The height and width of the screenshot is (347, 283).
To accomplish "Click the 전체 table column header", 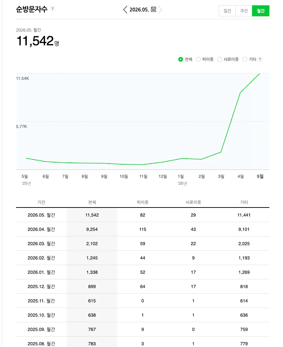I will click(92, 202).
